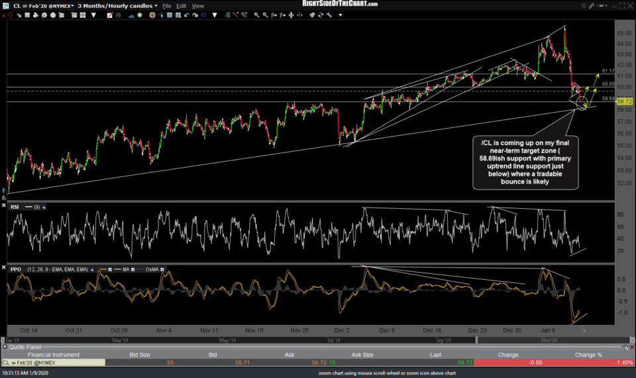Open the 3 Months/Hourly candles dropdown
The image size is (636, 378).
coord(119,5)
